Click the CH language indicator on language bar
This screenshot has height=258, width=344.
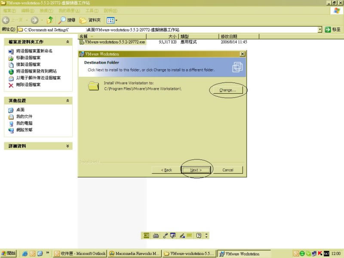tap(146, 236)
